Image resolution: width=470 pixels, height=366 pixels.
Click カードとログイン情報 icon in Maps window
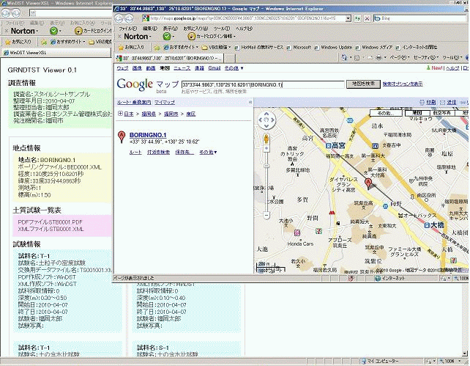pyautogui.click(x=192, y=37)
